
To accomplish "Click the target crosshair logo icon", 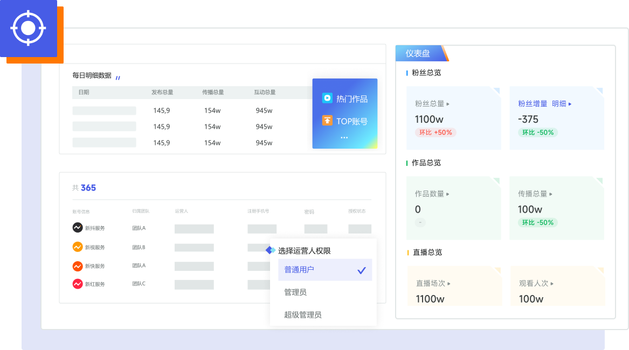I will tap(29, 28).
